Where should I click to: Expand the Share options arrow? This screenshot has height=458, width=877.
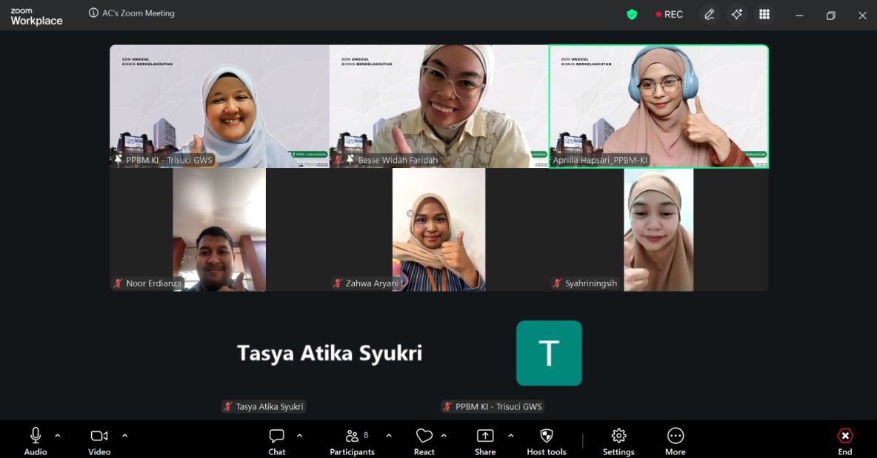coord(510,435)
